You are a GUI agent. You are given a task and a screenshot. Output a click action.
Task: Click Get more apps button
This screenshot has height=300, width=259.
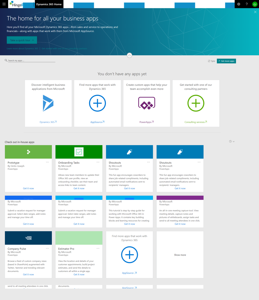(x=226, y=61)
